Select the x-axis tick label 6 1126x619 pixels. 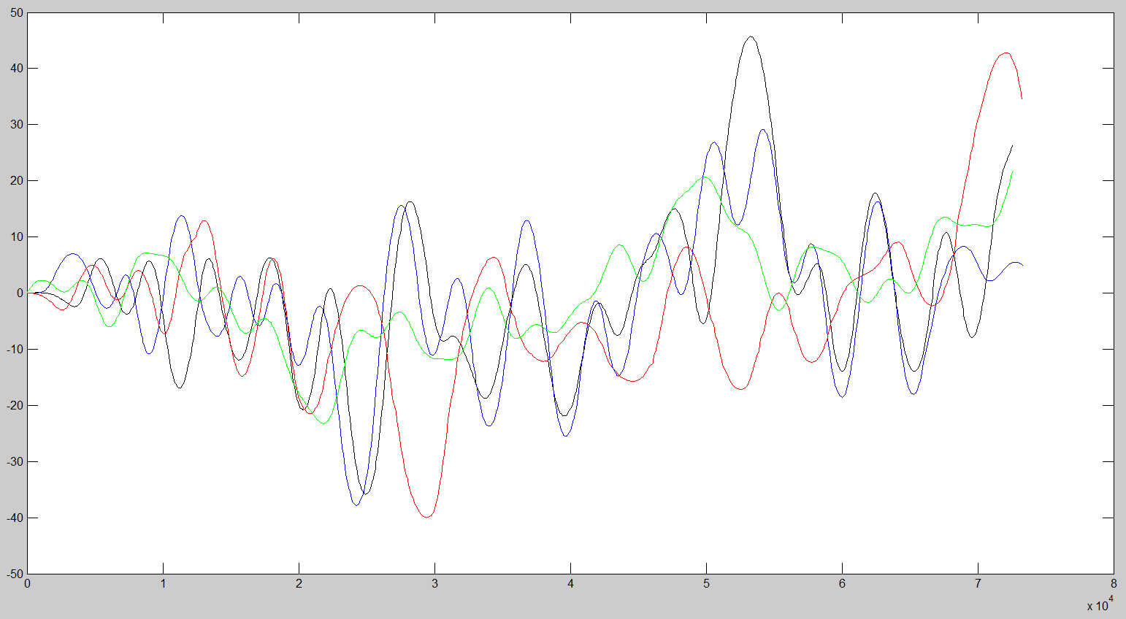pyautogui.click(x=843, y=584)
